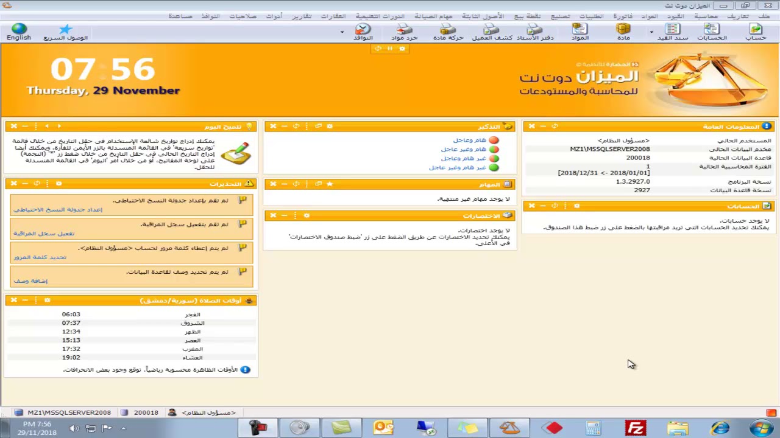
Task: Open the محاسبة (Accounting) menu
Action: pos(706,16)
